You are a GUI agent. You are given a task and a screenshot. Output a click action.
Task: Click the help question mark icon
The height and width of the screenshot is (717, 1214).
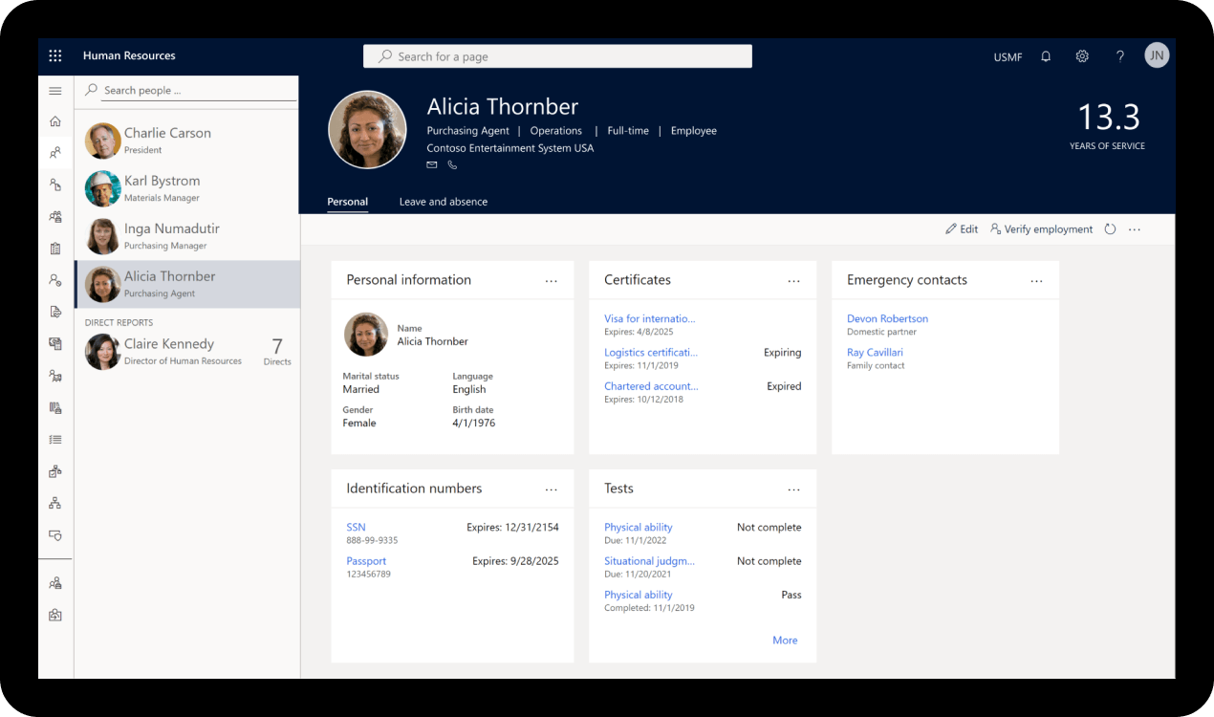[x=1120, y=56]
